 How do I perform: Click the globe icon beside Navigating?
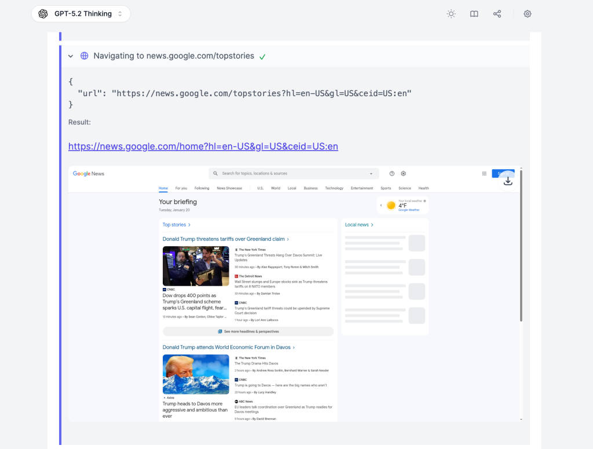coord(85,56)
